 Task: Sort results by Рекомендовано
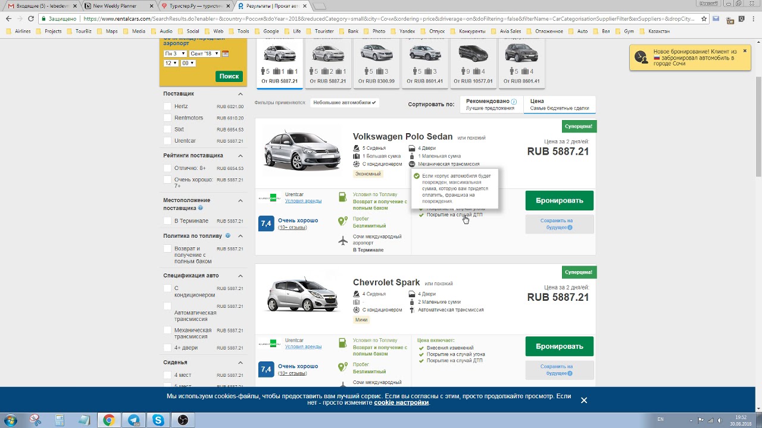(x=491, y=105)
